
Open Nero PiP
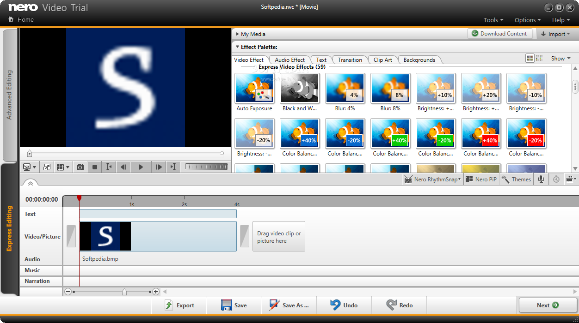tap(480, 179)
